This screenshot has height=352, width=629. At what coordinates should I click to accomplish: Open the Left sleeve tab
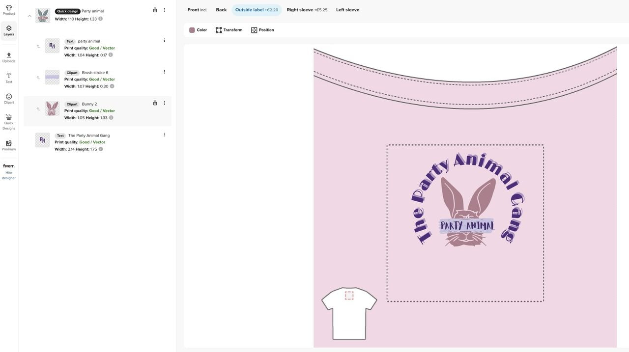347,9
